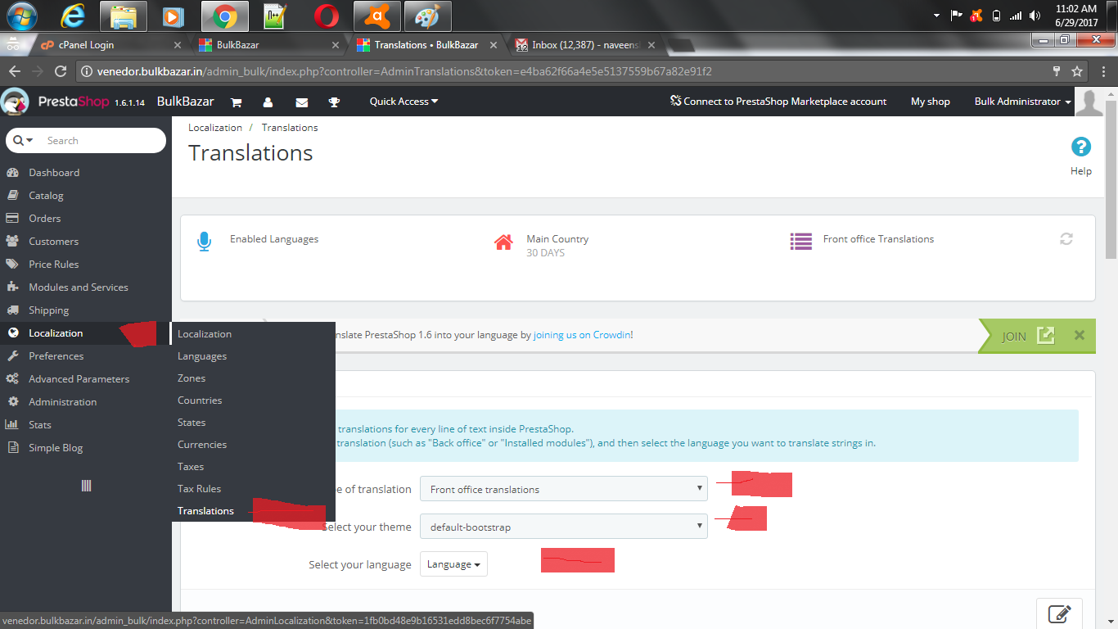Click the joining us on Crowdin link
Screen dimensions: 1118x629
[x=582, y=335]
